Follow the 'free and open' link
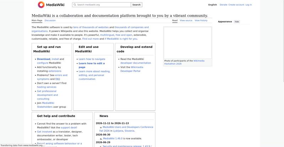The width and height of the screenshot is (284, 147). 124,35
